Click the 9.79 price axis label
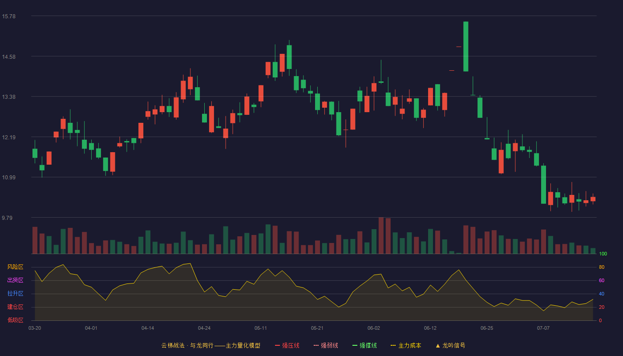 click(7, 218)
